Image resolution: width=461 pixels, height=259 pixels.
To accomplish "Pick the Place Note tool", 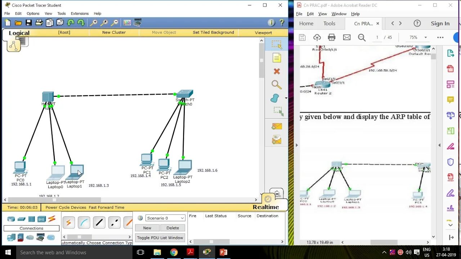I will tap(277, 58).
